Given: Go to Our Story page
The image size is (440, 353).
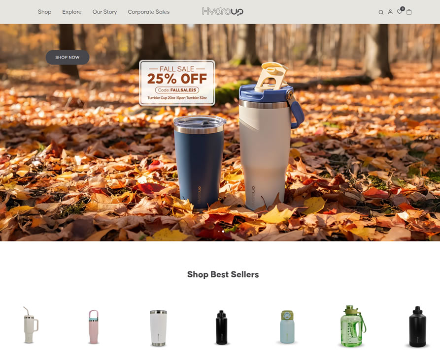Looking at the screenshot, I should click(x=104, y=12).
